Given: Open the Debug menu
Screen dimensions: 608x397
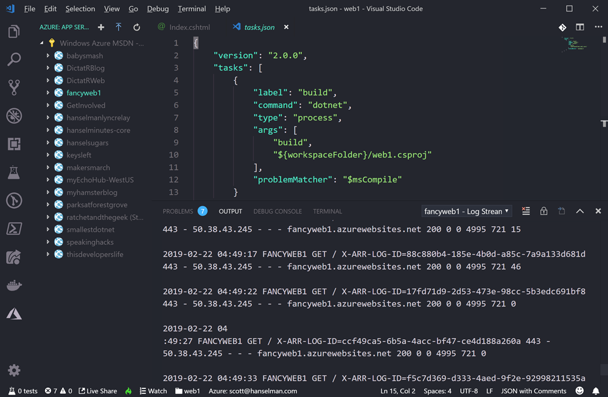Looking at the screenshot, I should click(158, 9).
